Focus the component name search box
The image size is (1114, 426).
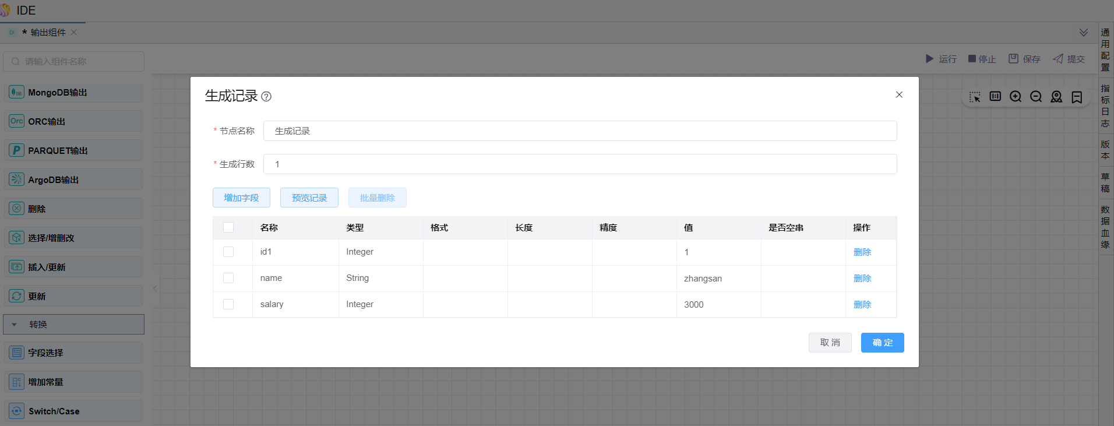pos(74,61)
